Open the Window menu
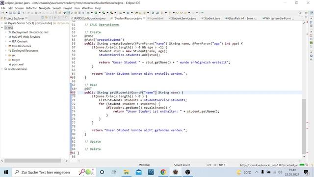314x177 pixels. click(87, 8)
